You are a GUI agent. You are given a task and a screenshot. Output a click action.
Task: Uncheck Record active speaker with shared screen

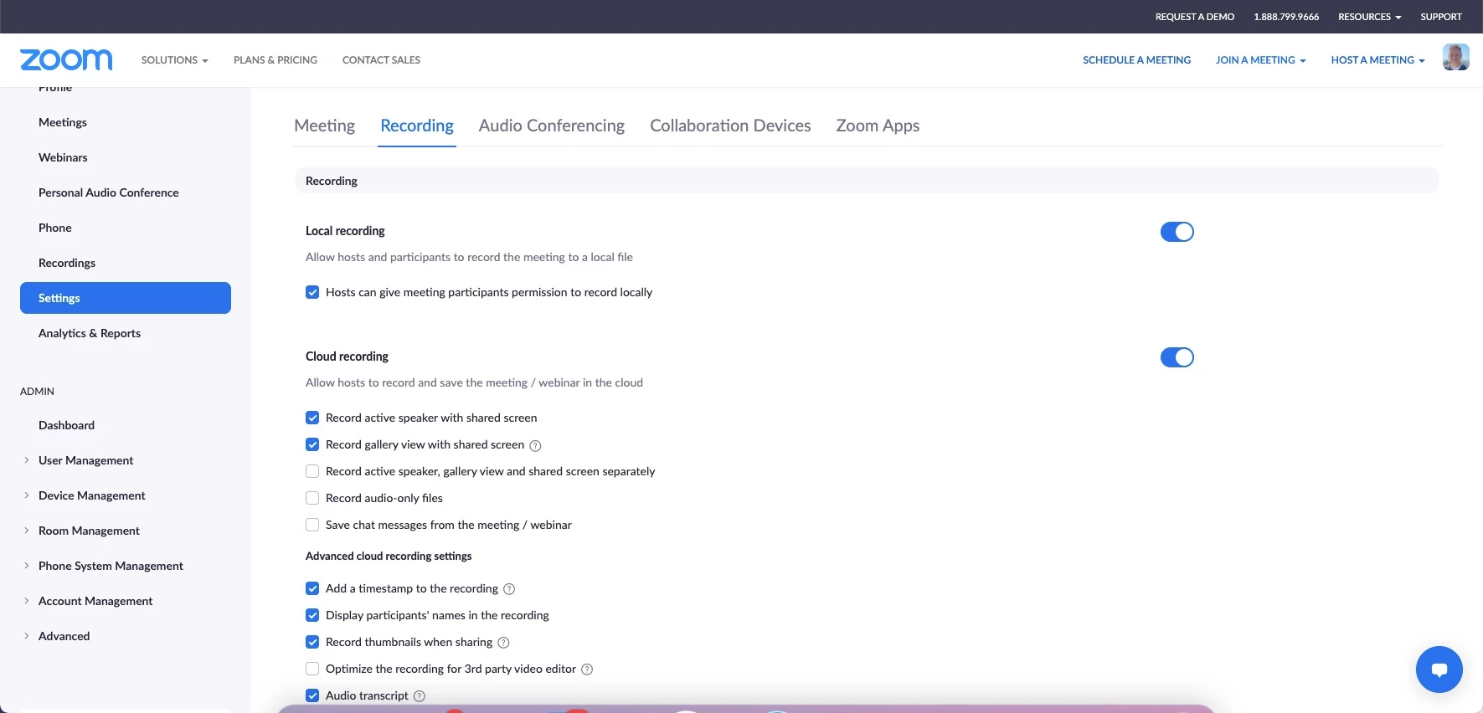click(x=312, y=418)
